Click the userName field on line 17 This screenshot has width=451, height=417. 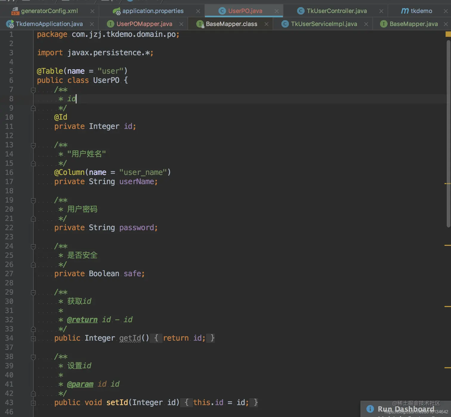[137, 182]
